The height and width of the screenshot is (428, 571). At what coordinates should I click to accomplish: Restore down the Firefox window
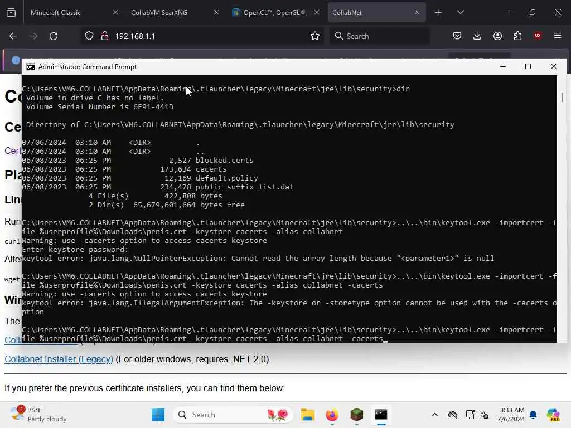pyautogui.click(x=533, y=12)
